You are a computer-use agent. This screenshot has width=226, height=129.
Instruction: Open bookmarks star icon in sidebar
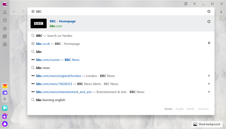(x=5, y=28)
